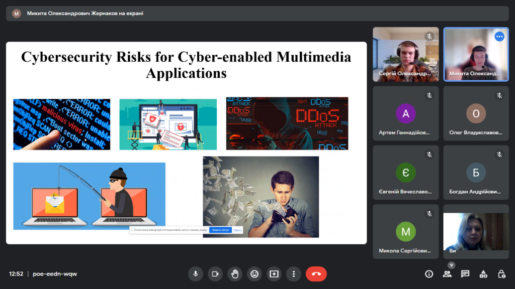Open the three-dot more options menu
This screenshot has height=289, width=515.
[294, 274]
